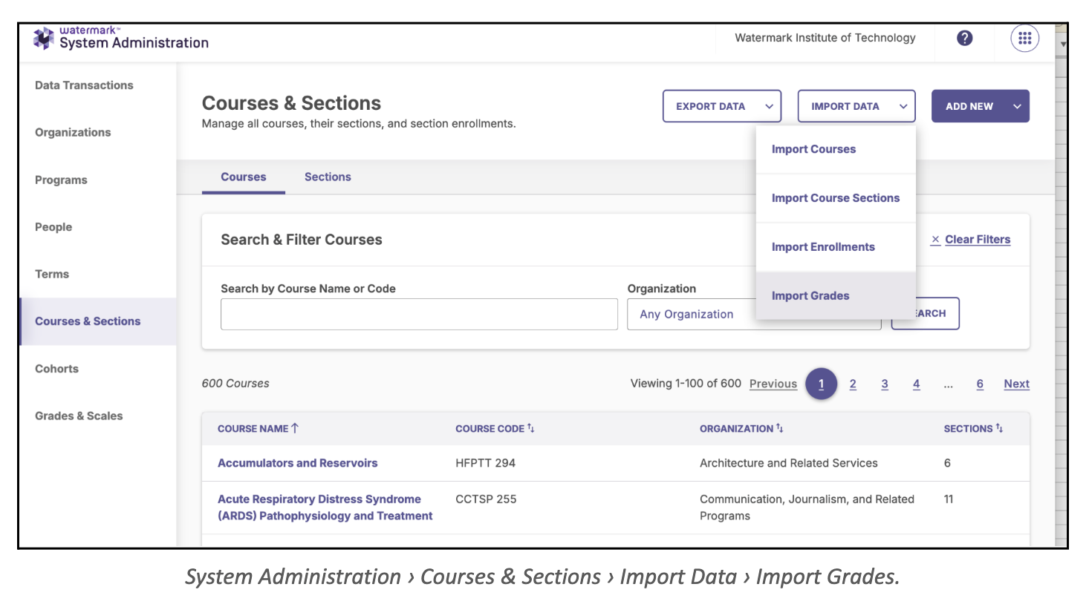Choose Import Grades from the menu
The image size is (1089, 607).
(x=836, y=295)
